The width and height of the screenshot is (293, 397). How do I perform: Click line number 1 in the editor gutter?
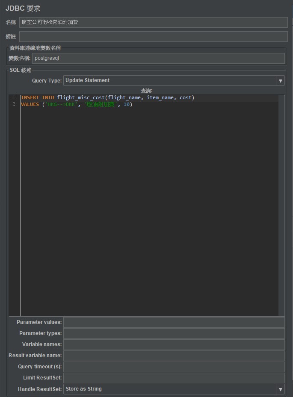pyautogui.click(x=14, y=98)
